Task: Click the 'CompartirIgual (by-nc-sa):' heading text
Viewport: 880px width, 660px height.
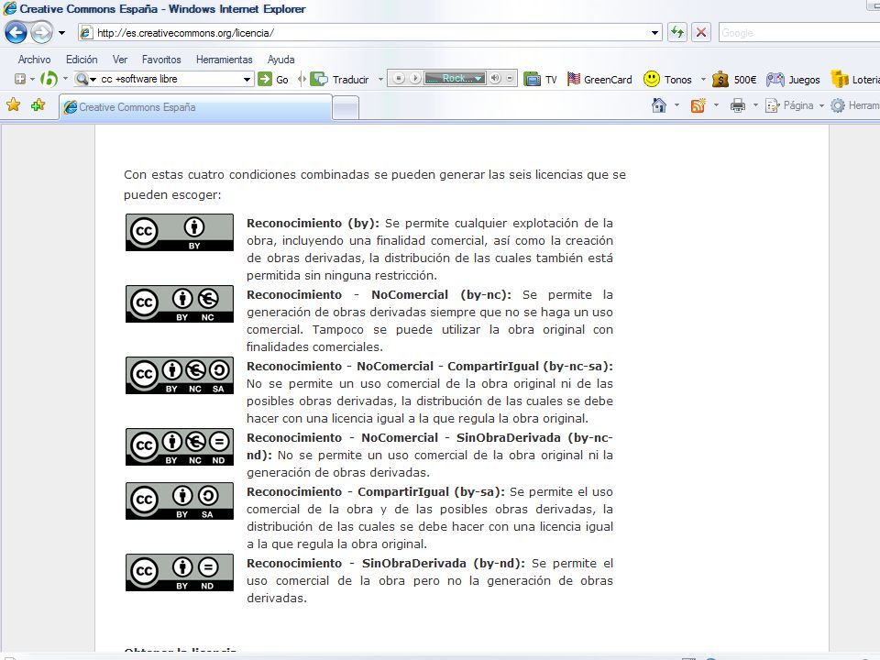Action: click(x=531, y=367)
